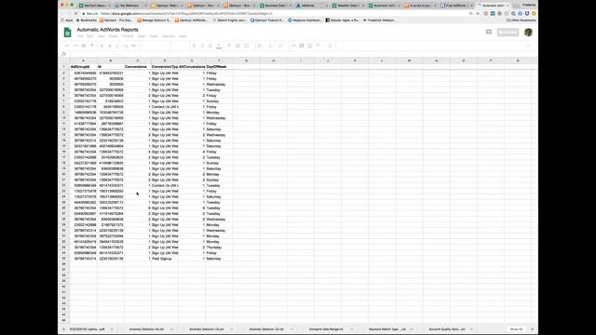Click the Merge cells icon

[x=246, y=46]
